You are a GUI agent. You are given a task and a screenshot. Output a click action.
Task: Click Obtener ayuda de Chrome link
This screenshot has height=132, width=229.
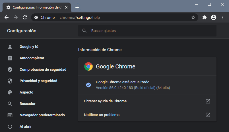pos(147,101)
